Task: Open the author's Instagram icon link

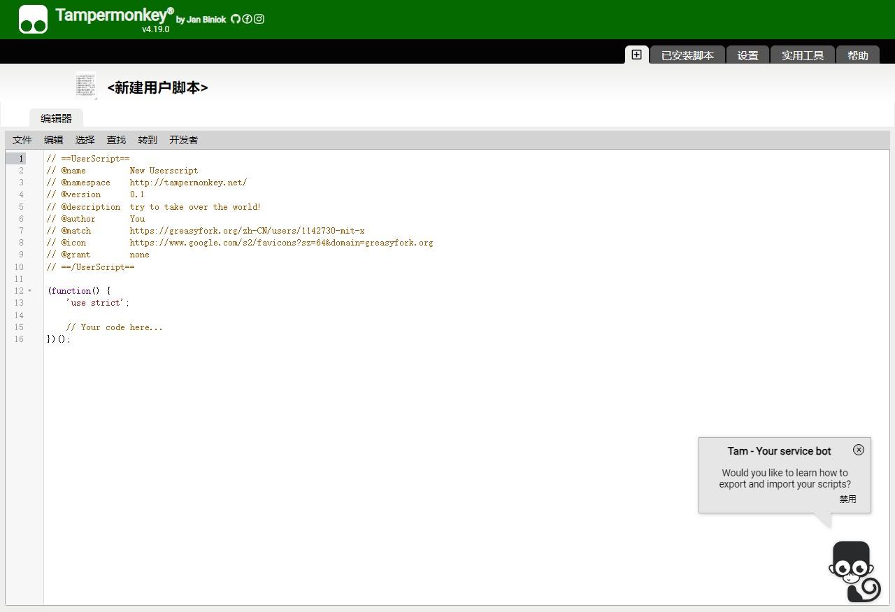Action: coord(259,19)
